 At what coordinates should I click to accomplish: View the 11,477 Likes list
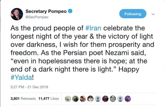pos(49,99)
